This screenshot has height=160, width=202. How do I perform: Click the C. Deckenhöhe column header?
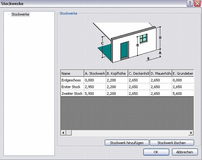(139, 73)
